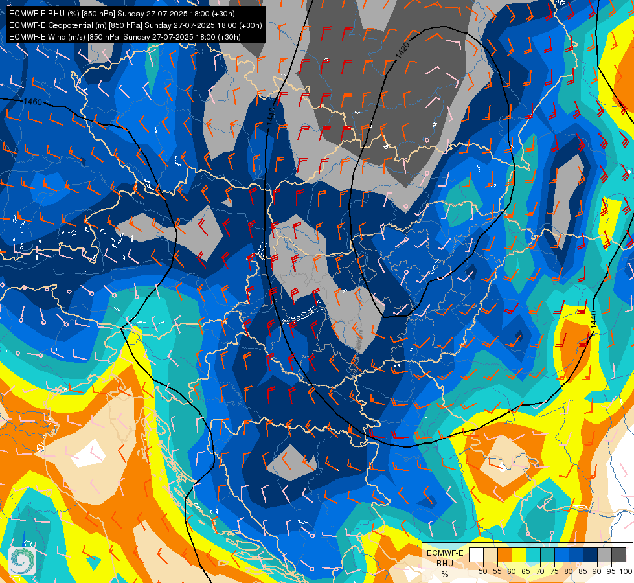Click the legend tick value 75

[x=554, y=571]
